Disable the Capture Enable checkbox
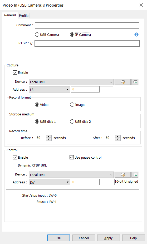 pyautogui.click(x=15, y=72)
